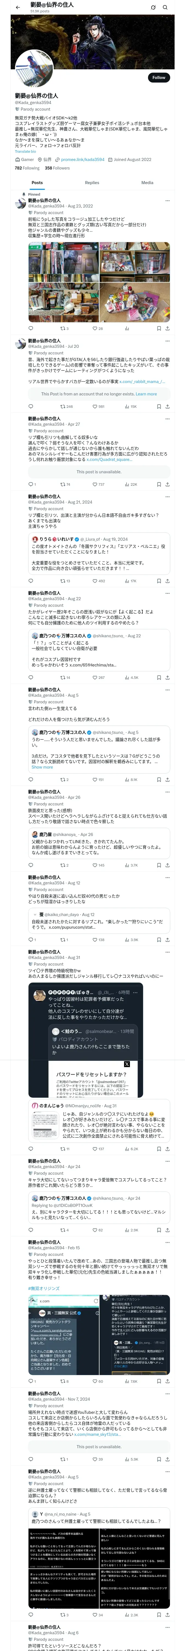Share the Jul 20 post
This screenshot has width=185, height=1651.
point(168,406)
